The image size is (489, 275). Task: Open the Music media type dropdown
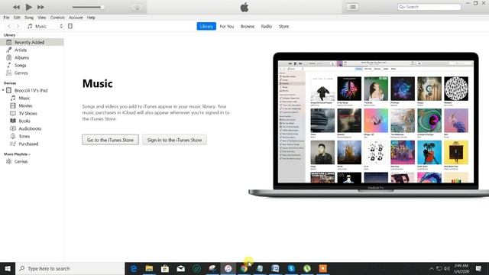(45, 26)
